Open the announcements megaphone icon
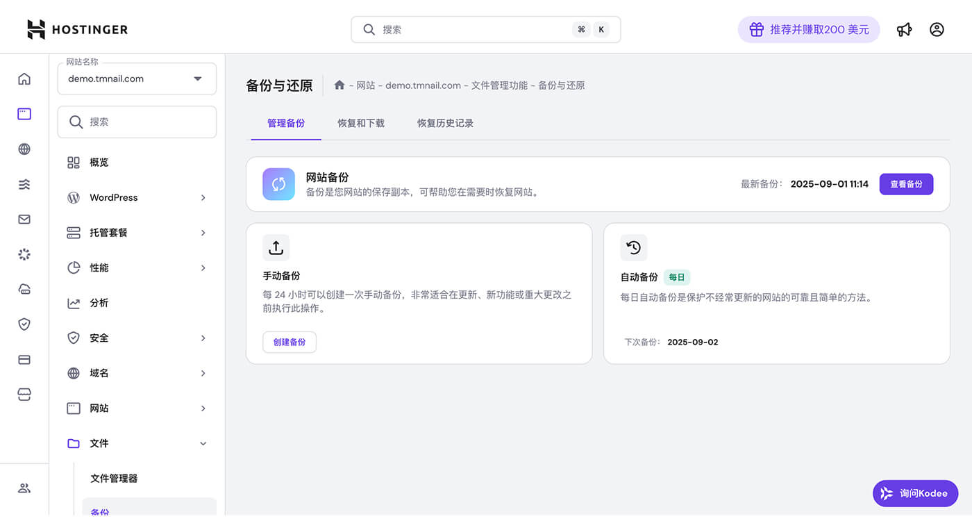Image resolution: width=972 pixels, height=521 pixels. tap(904, 29)
